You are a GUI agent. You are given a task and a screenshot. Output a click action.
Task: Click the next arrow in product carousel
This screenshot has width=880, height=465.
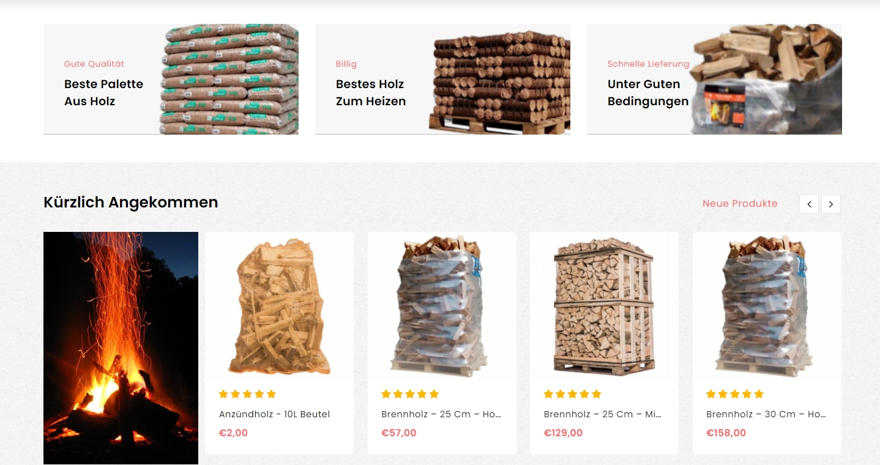pyautogui.click(x=831, y=204)
